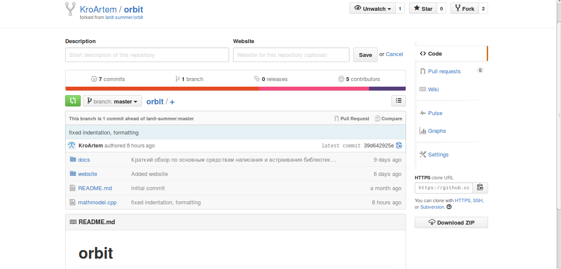Click the Compare icon in branch bar

click(x=378, y=119)
